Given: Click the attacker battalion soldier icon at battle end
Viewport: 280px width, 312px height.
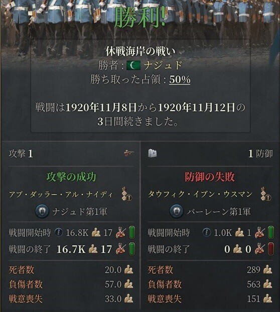Looking at the screenshot, I should pos(121,249).
